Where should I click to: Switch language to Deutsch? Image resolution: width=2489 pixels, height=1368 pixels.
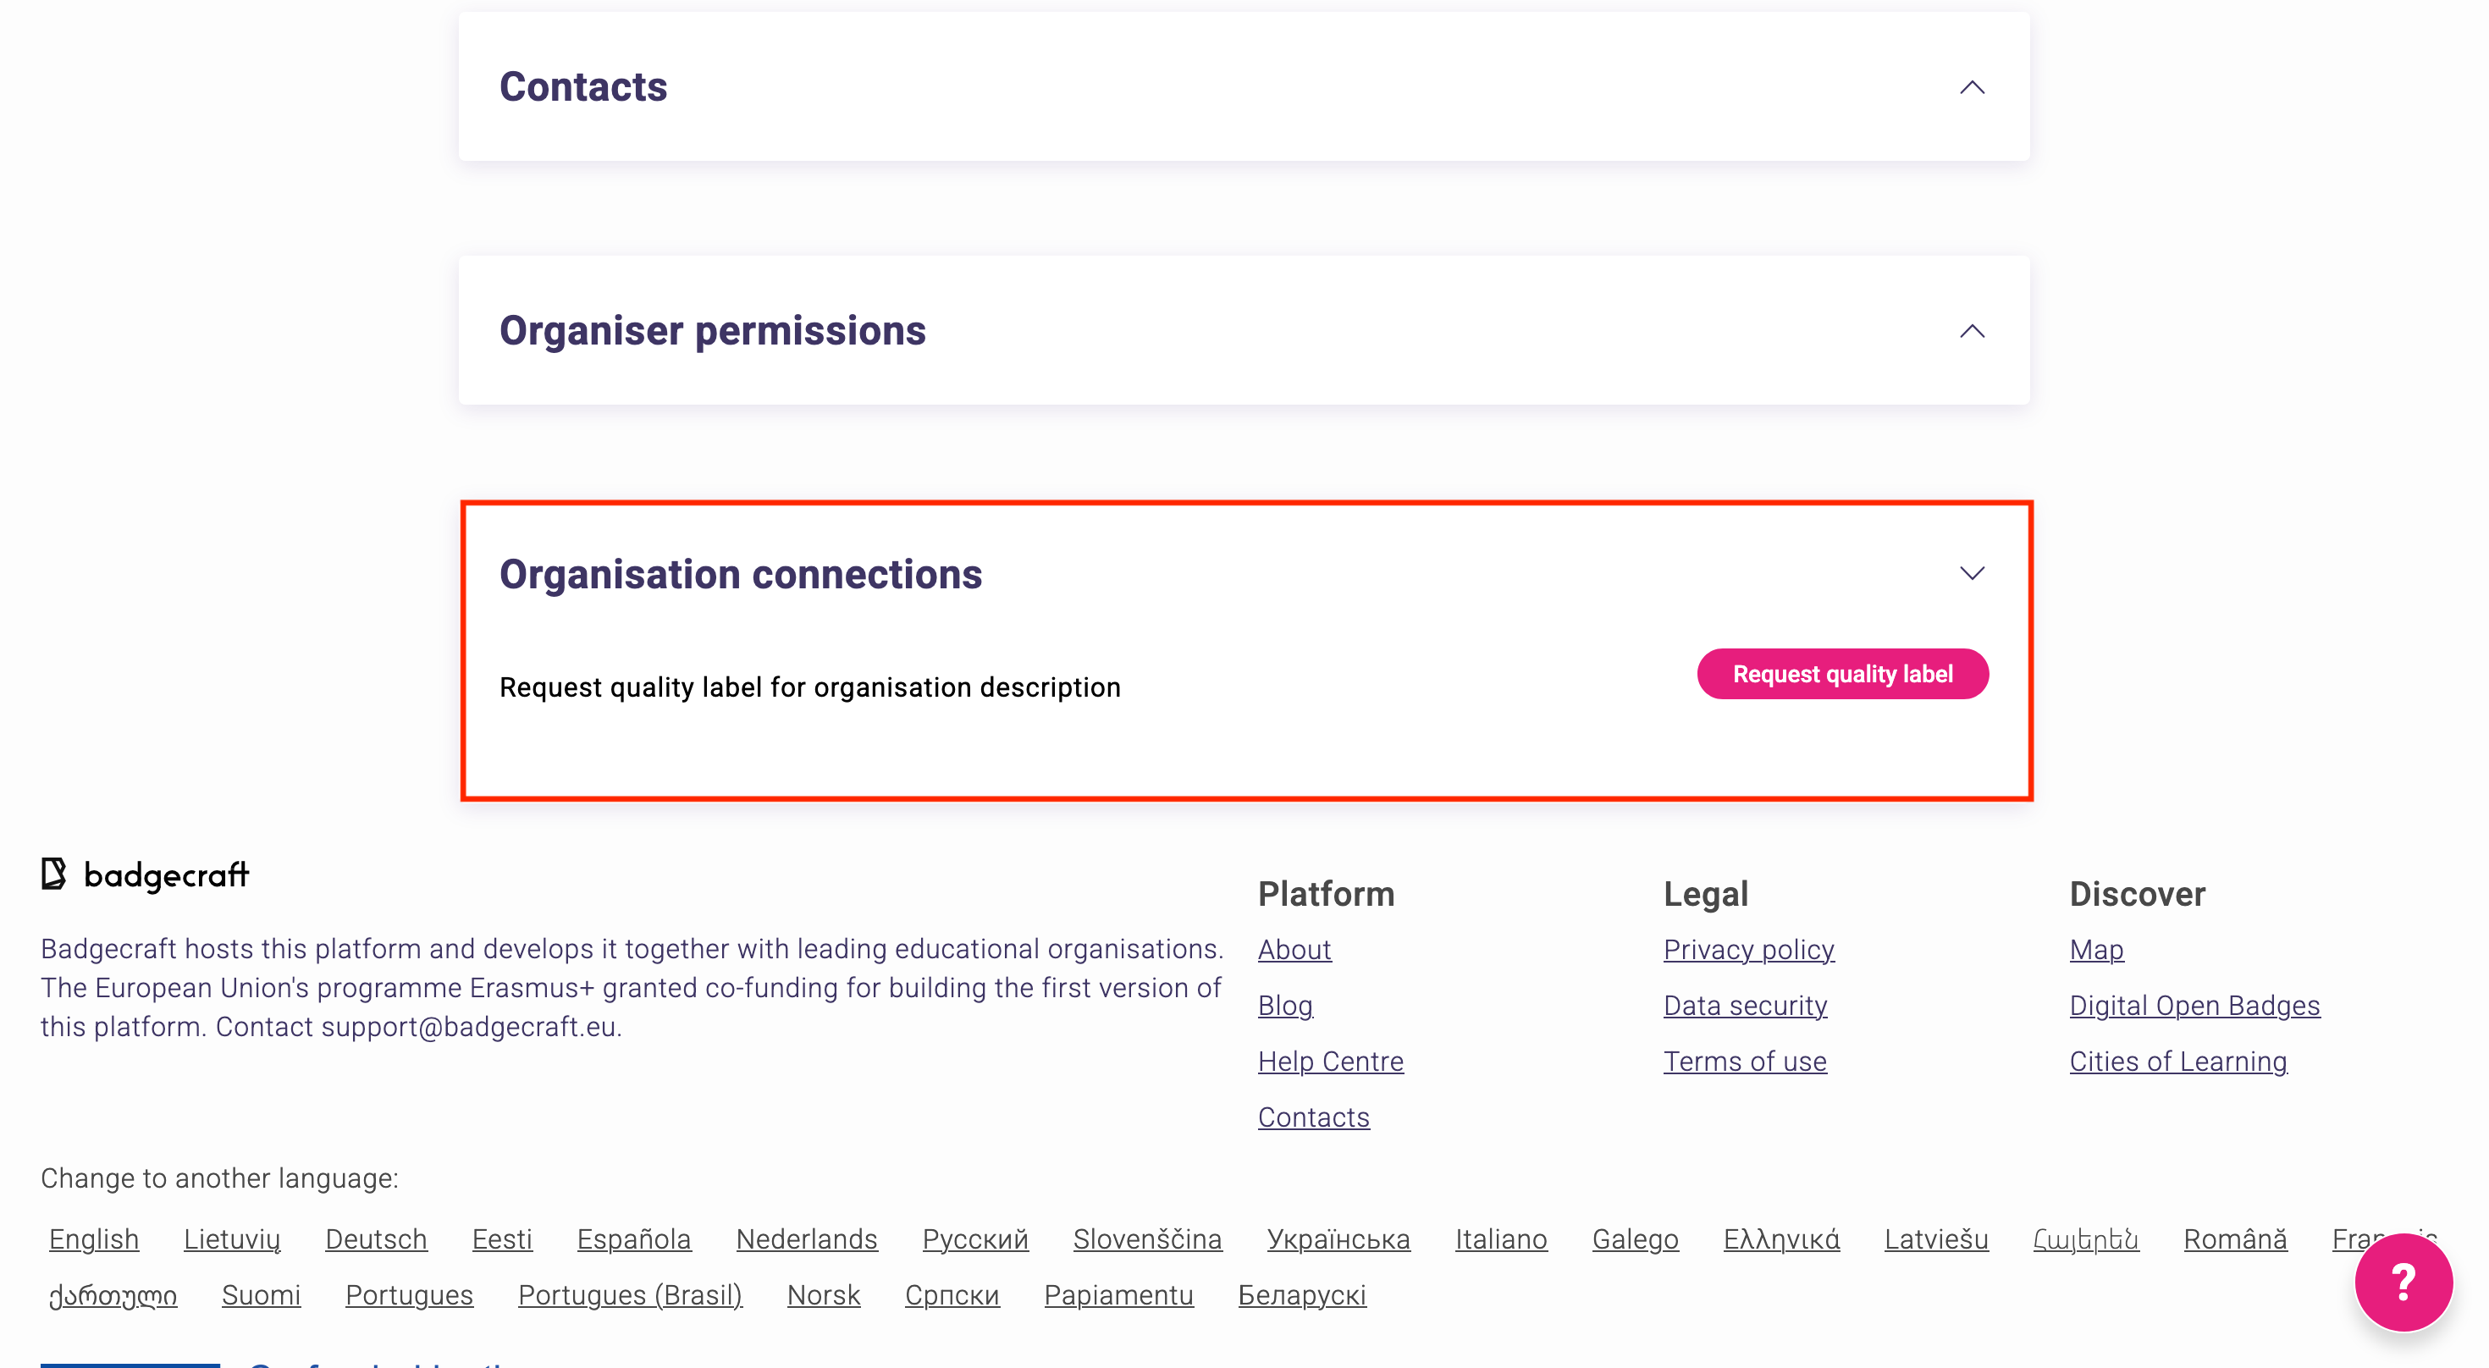(376, 1239)
